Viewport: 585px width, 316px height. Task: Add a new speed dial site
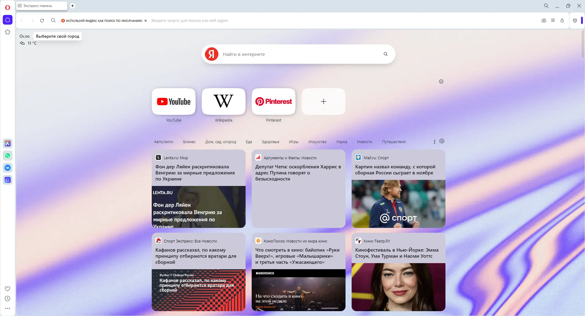324,101
